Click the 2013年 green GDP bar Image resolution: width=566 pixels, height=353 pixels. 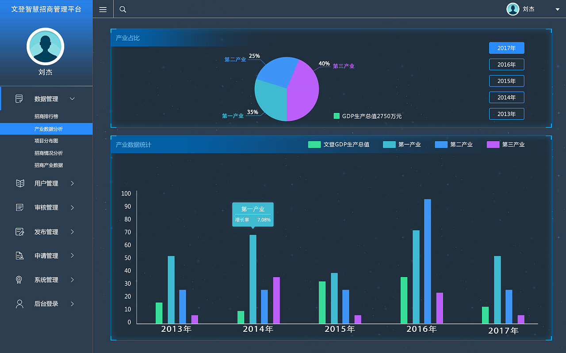(159, 313)
